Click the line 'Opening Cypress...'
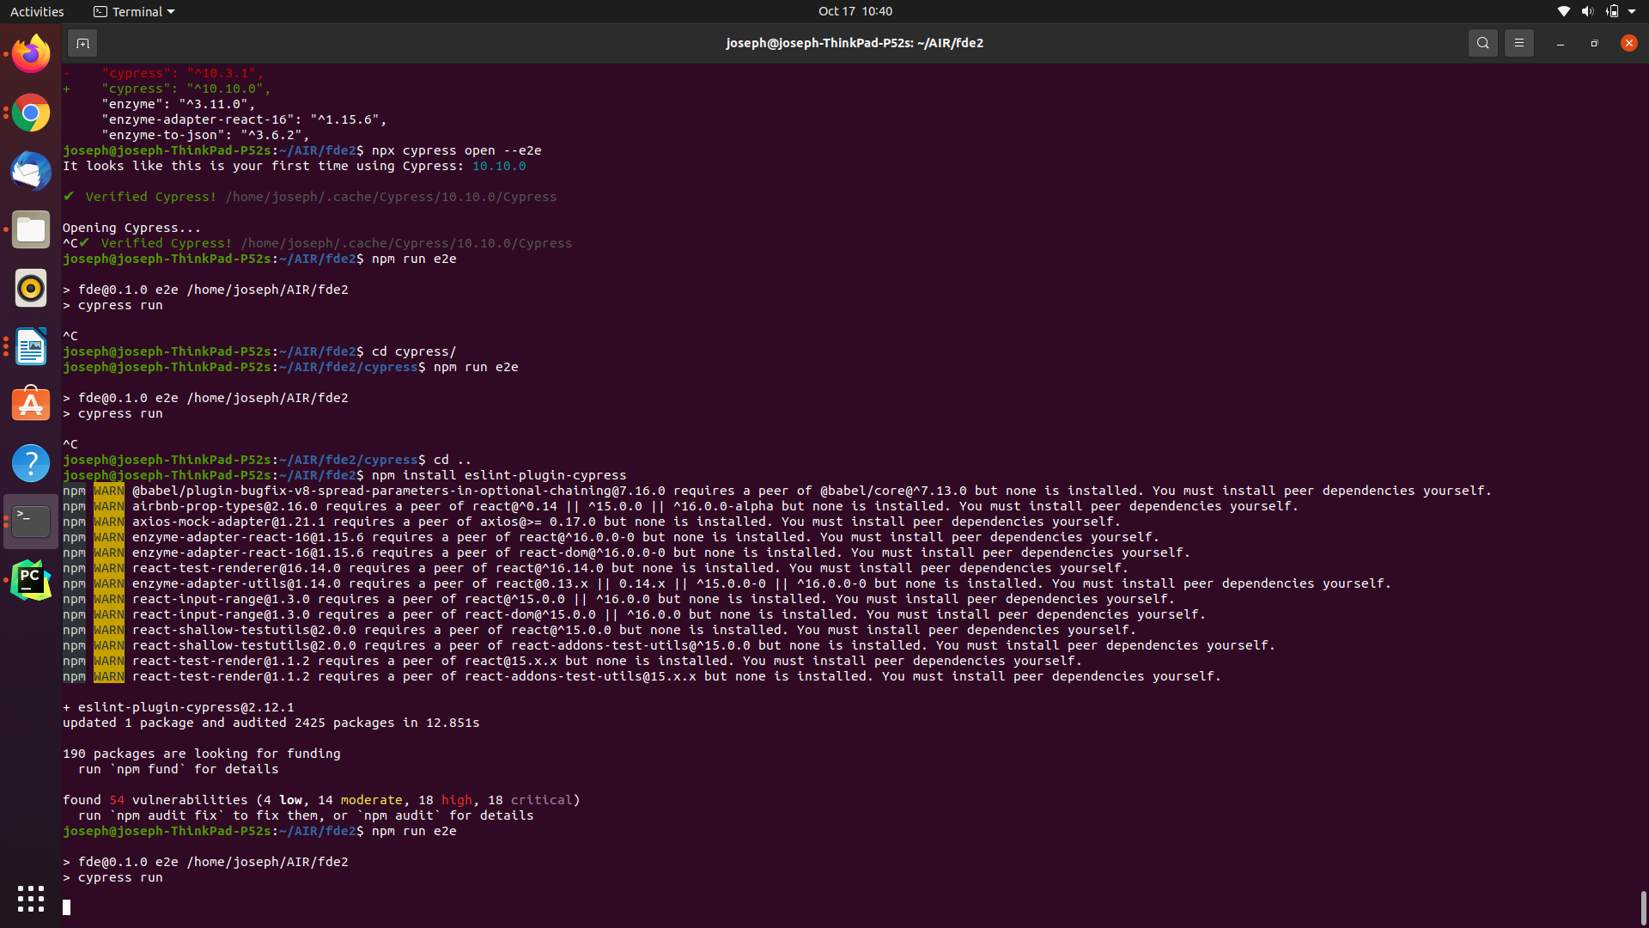 point(131,228)
